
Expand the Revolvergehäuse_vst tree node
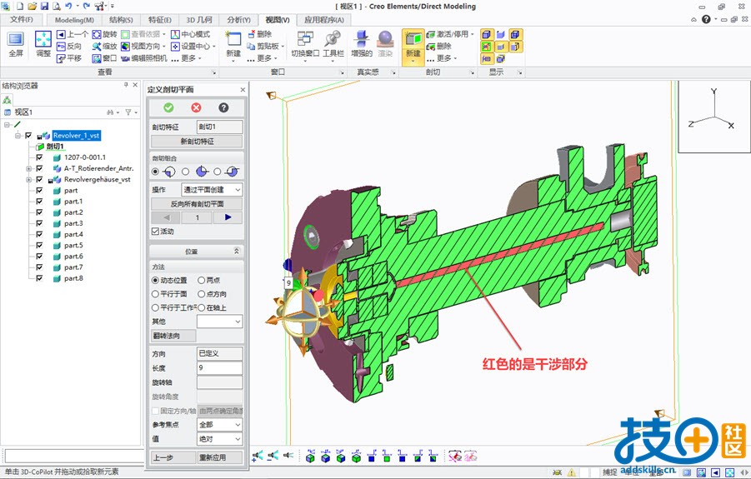28,179
